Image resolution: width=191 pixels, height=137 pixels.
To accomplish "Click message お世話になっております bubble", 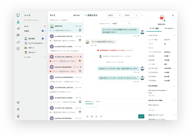I will pos(118,68).
